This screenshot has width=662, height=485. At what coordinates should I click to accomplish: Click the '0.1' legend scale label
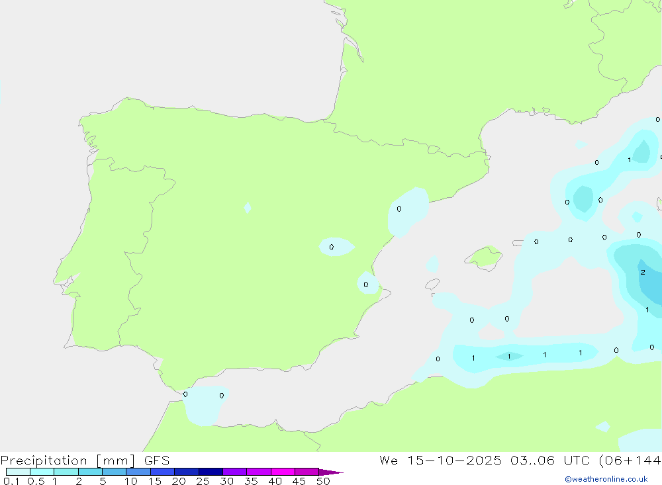coord(11,481)
